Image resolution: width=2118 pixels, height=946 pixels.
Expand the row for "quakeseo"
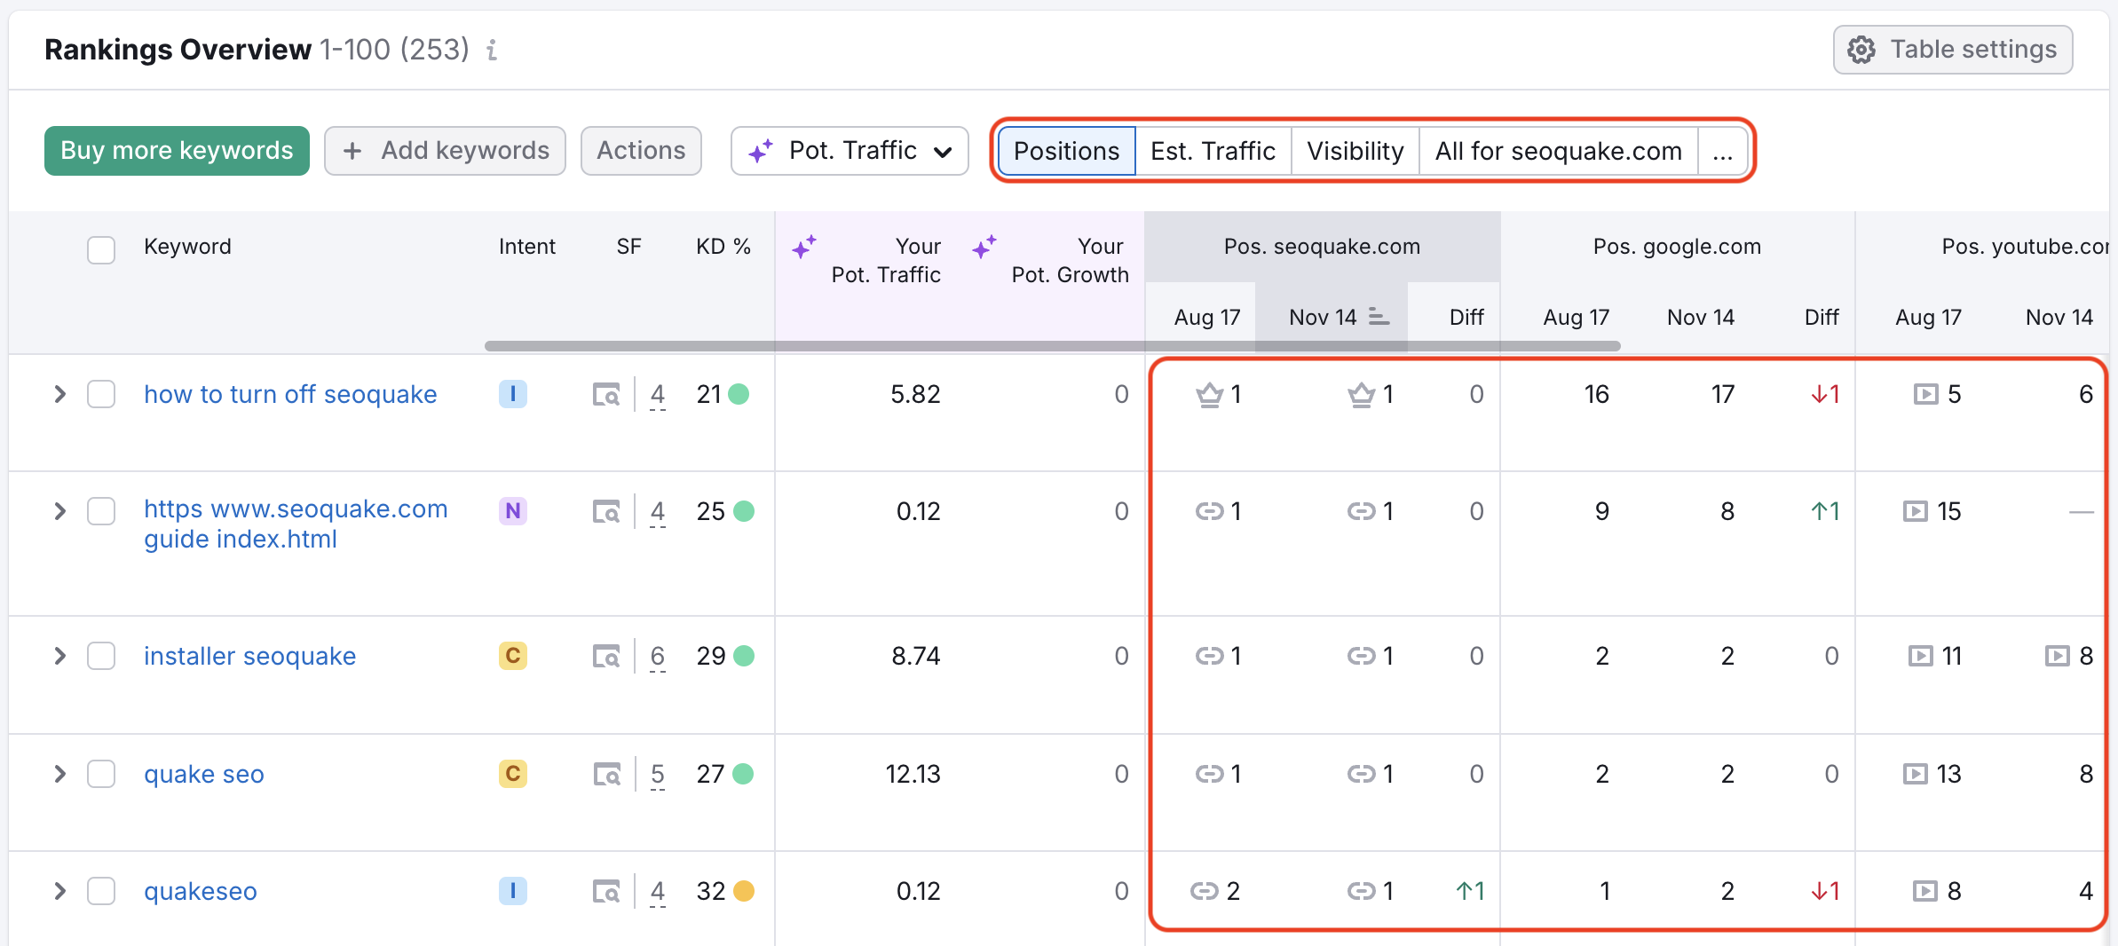pyautogui.click(x=59, y=891)
